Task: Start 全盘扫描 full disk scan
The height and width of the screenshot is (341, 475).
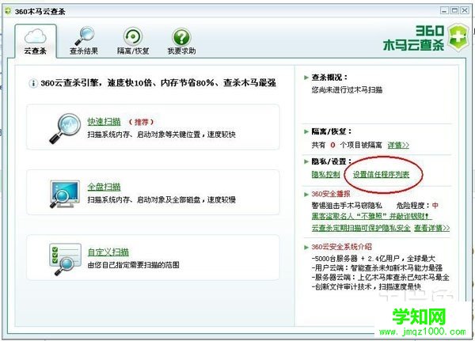Action: click(x=104, y=187)
